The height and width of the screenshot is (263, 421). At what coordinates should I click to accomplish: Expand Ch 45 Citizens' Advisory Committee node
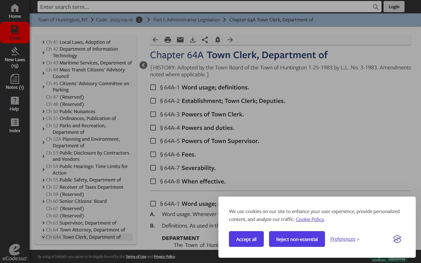43,87
